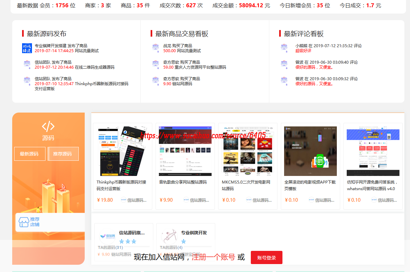Click the code brackets 源码 icon in the sidebar
Viewport: 410px width, 272px height.
pos(48,126)
